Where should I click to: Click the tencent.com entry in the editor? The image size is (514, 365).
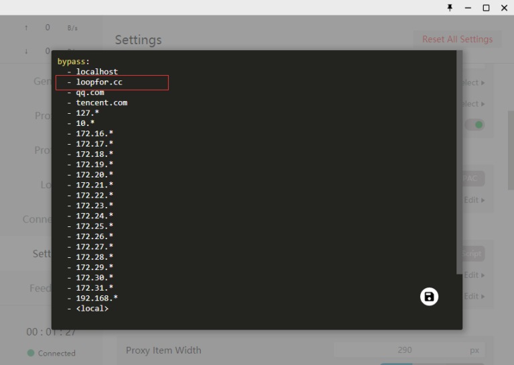pos(101,102)
